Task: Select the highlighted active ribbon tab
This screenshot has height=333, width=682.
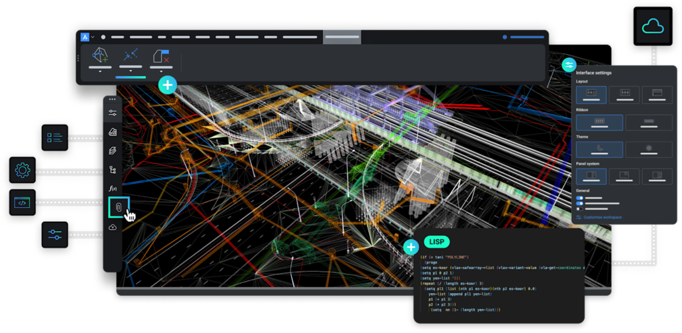Action: coord(342,37)
